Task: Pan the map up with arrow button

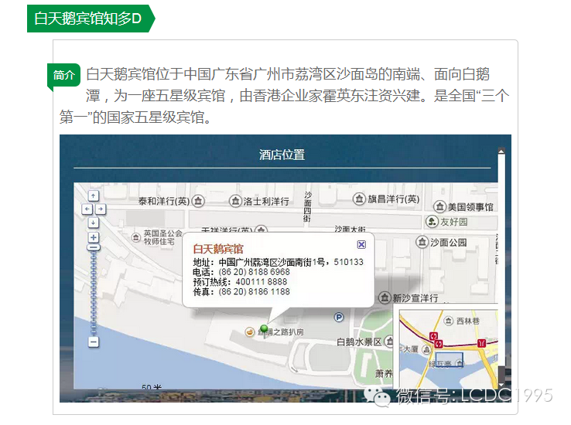Action: pos(93,195)
